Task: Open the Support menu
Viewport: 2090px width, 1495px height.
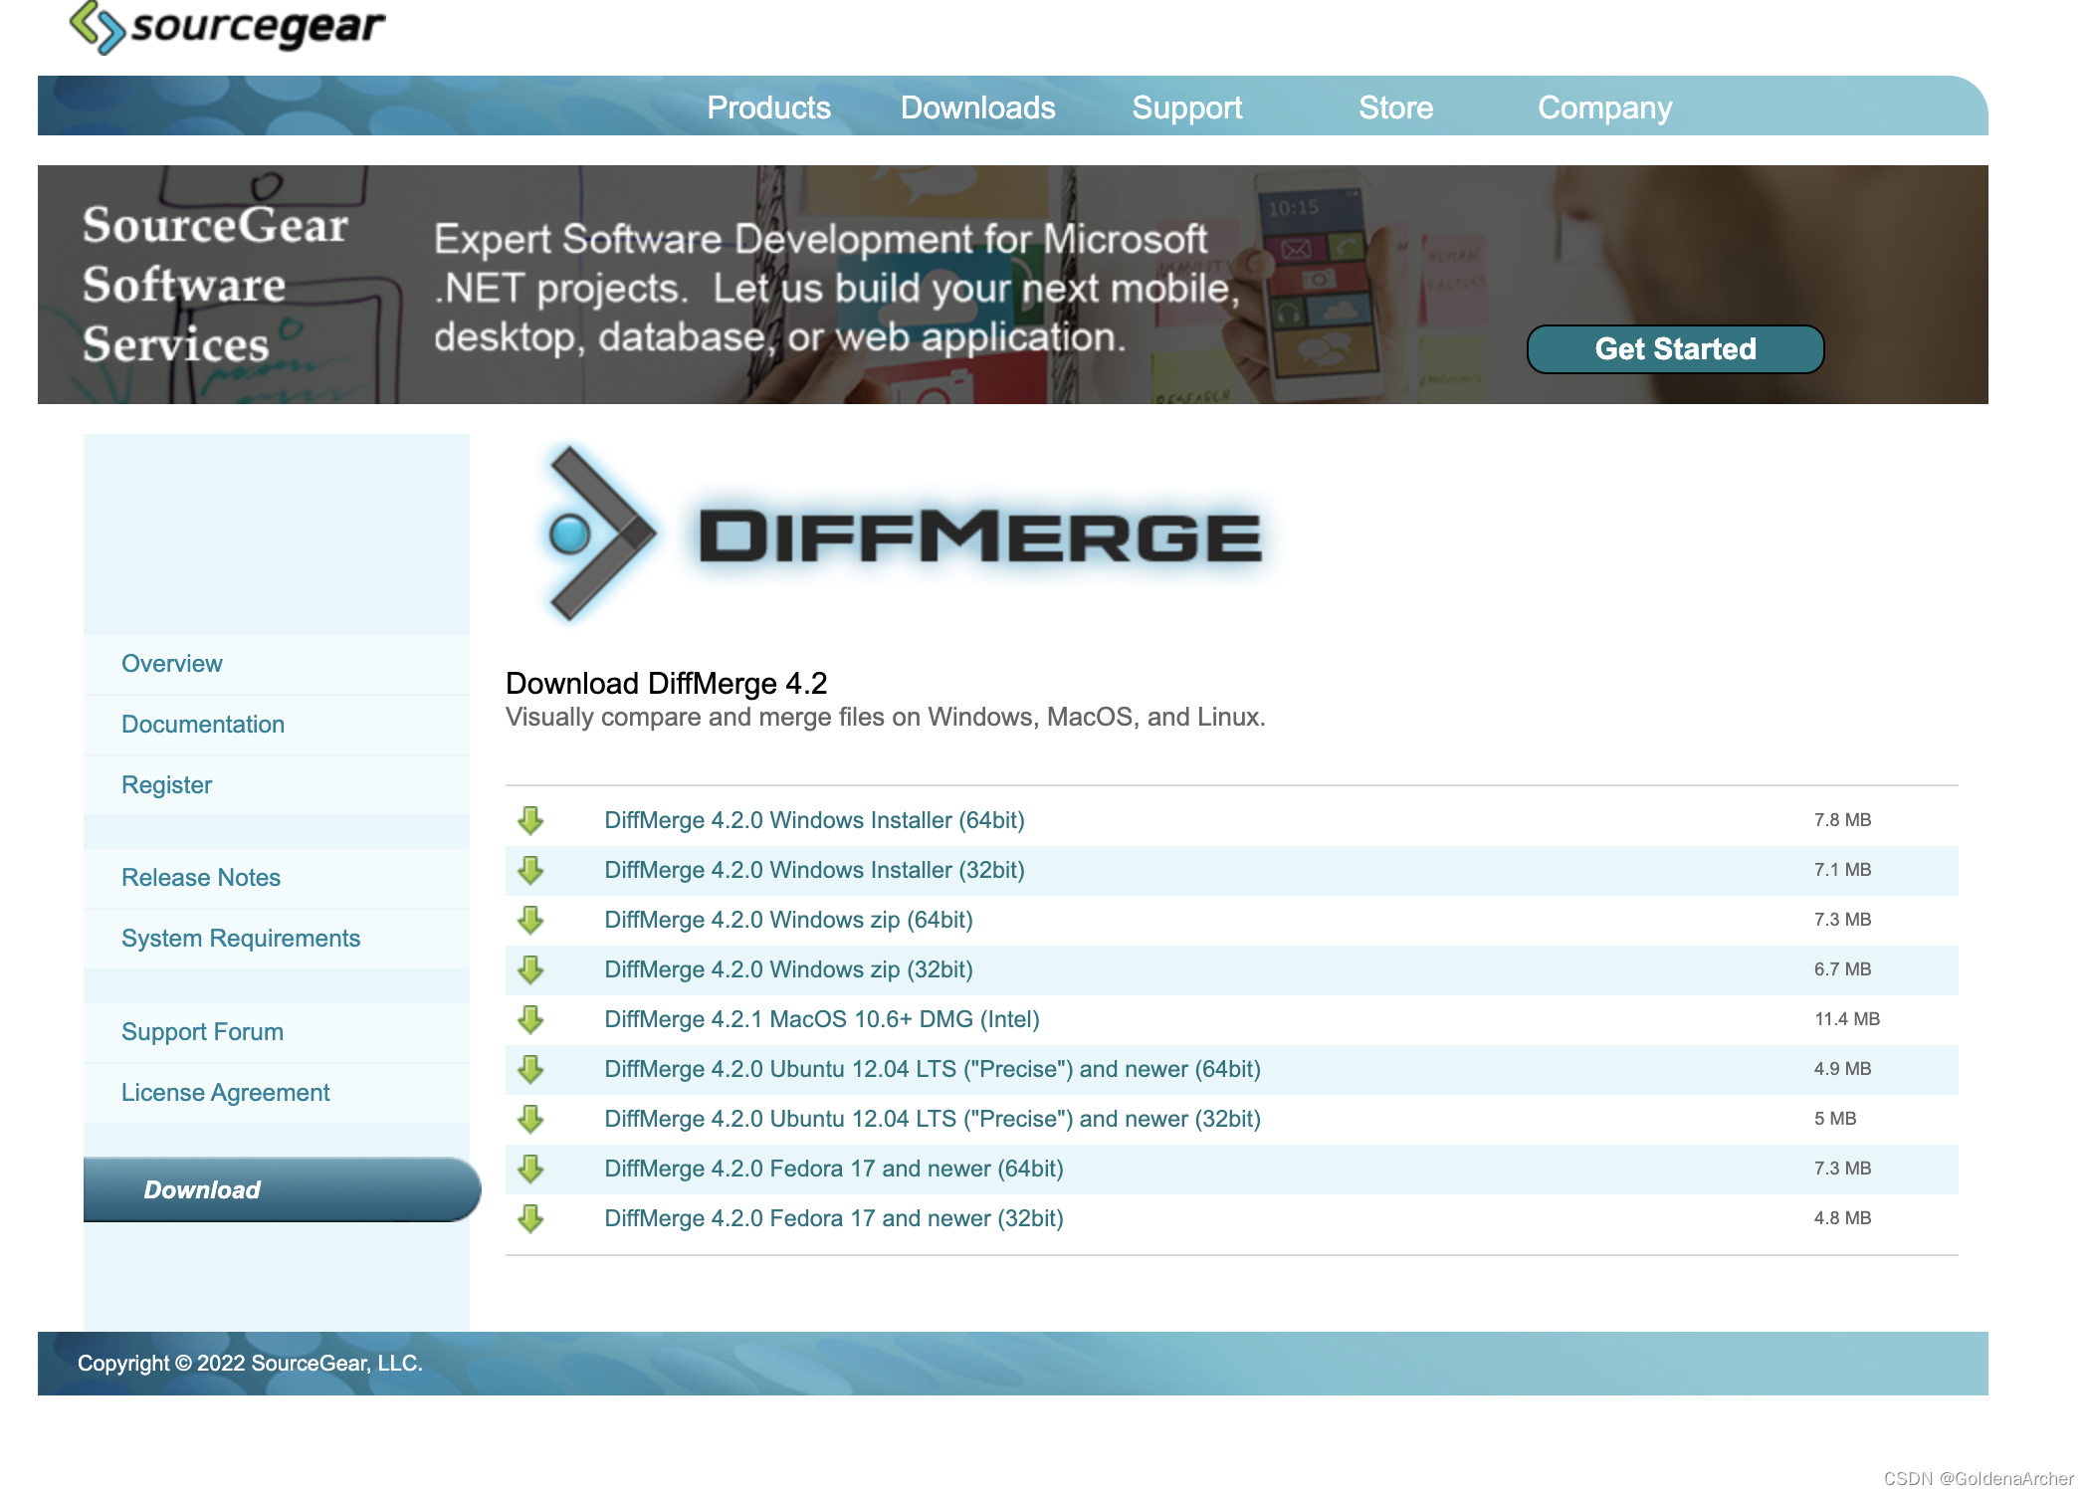Action: point(1187,107)
